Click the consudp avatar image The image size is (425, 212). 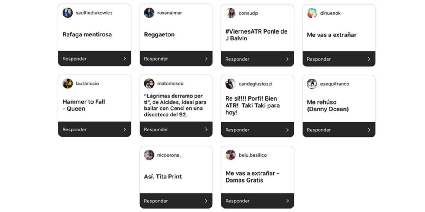[230, 13]
